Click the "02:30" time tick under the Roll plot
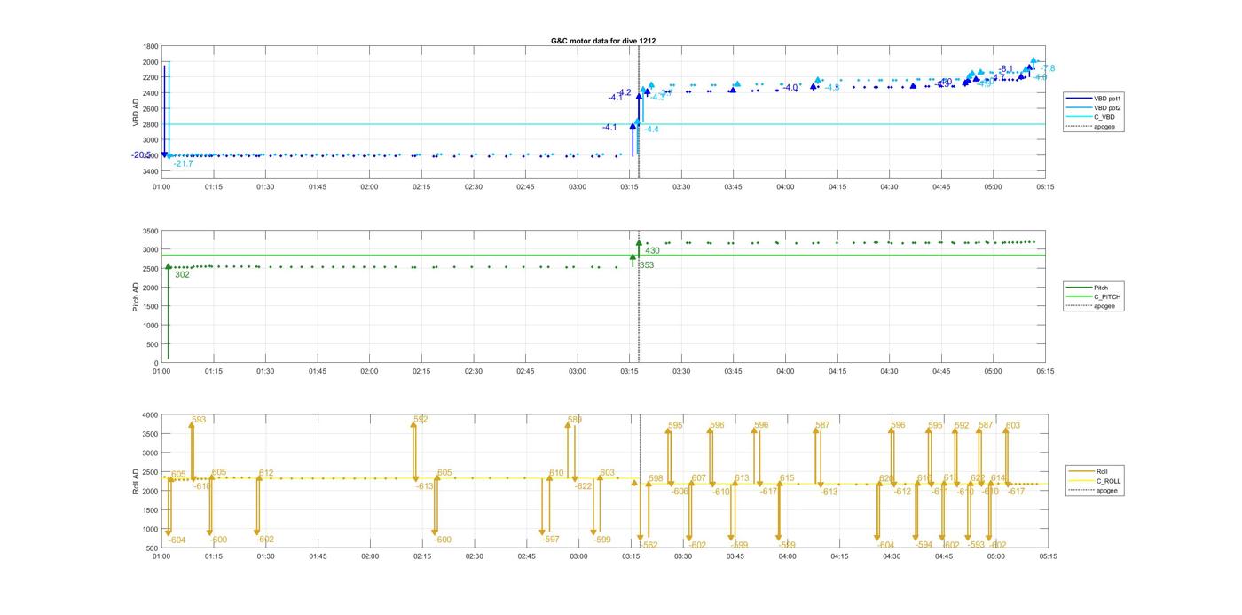The width and height of the screenshot is (1242, 615). (x=474, y=556)
